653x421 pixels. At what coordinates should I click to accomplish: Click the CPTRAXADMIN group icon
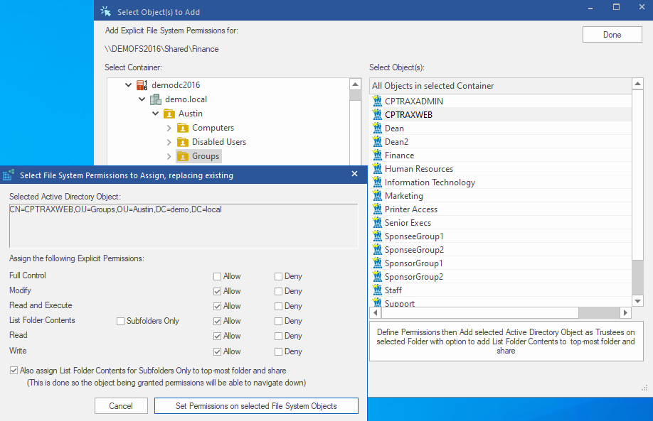click(x=376, y=101)
